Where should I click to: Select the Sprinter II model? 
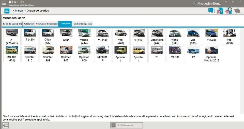[x=121, y=54]
